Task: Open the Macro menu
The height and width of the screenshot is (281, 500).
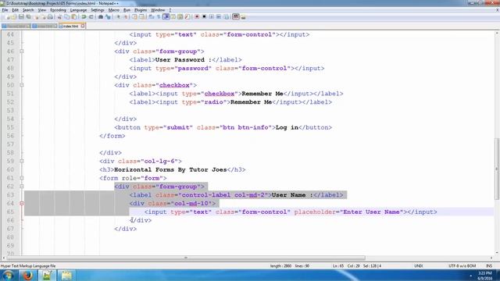Action: point(113,10)
